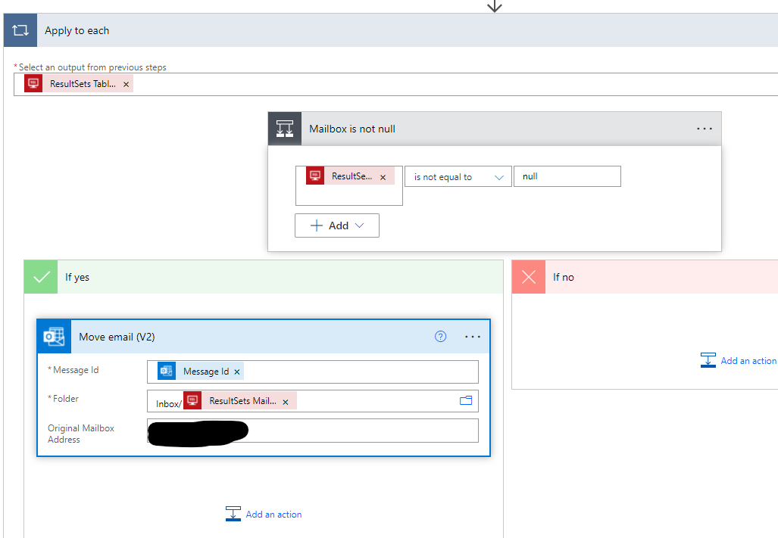
Task: Click the If yes checkmark icon
Action: 41,277
